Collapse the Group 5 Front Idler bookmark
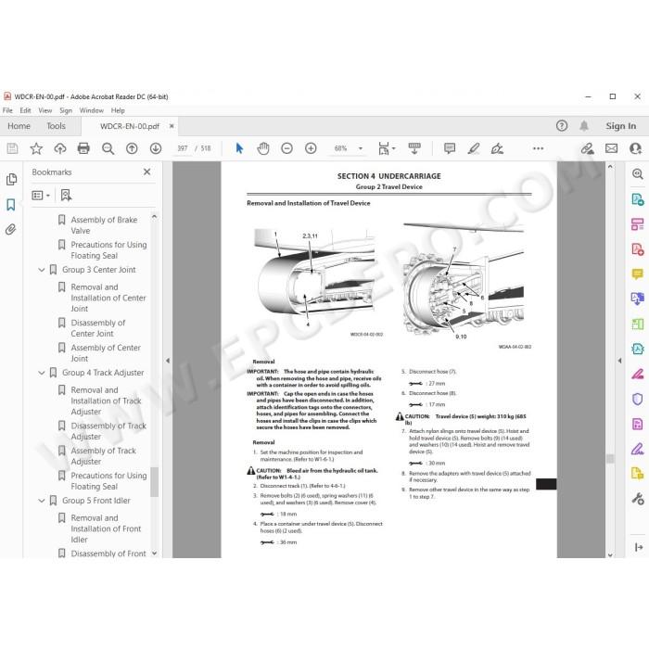 tap(42, 501)
